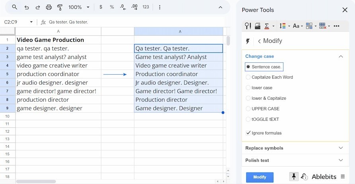Select the cell 'video game creative writer'

[58, 66]
